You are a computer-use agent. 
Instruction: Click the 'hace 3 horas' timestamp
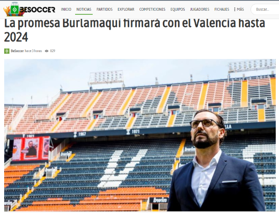point(33,51)
